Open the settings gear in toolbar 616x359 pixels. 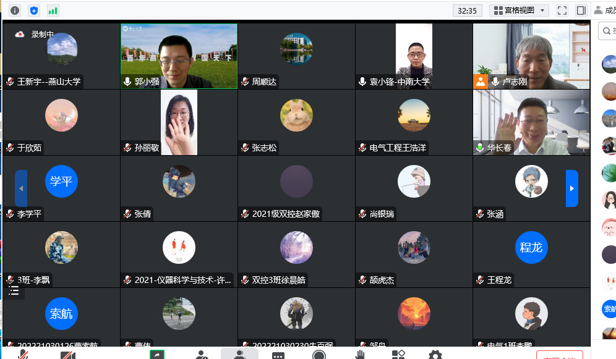coord(435,355)
